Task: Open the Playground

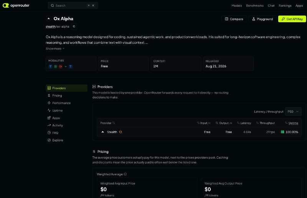Action: pos(262,19)
